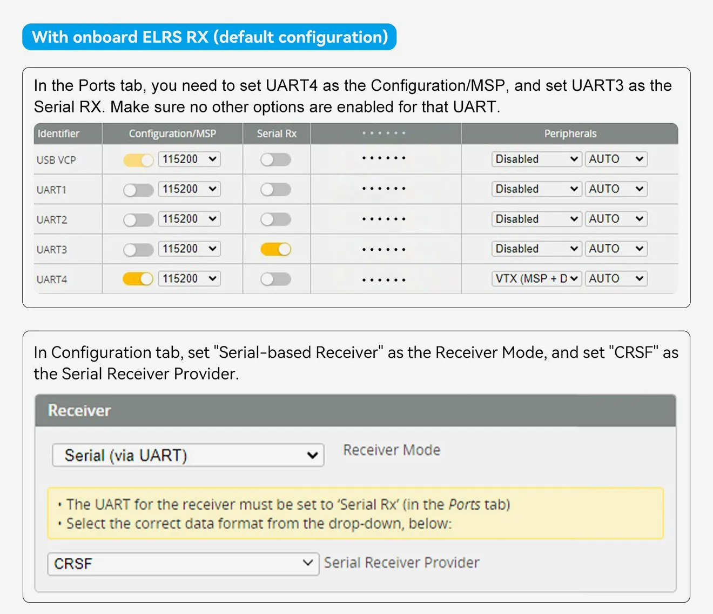Enable Configuration/MSP toggle for UART2
713x614 pixels.
tap(138, 219)
